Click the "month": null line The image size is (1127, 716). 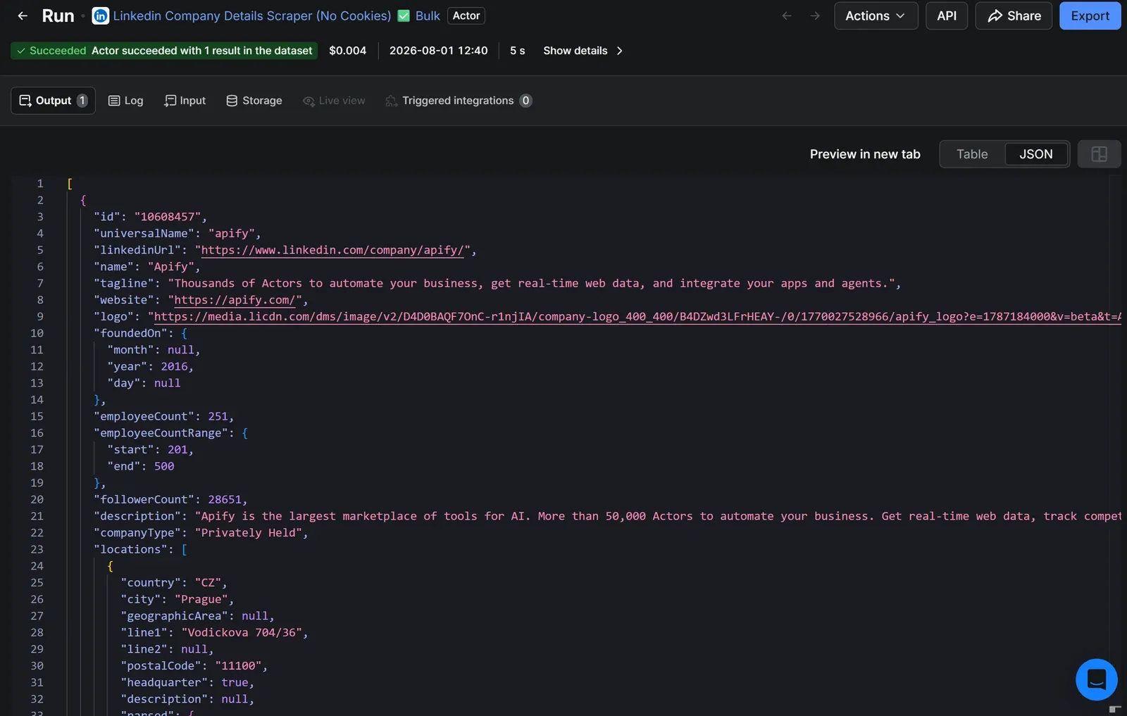click(154, 350)
